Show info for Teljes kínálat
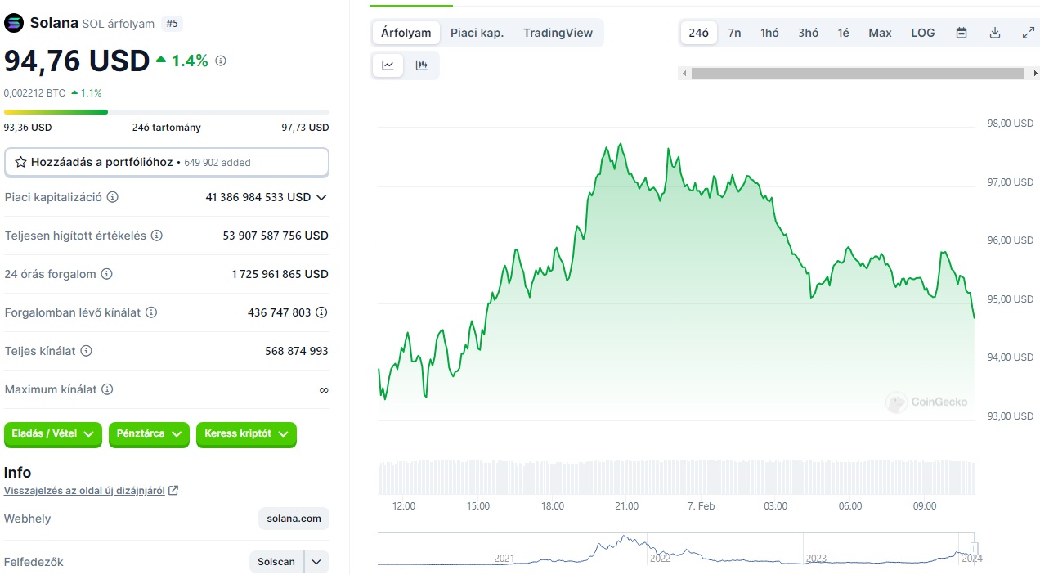The width and height of the screenshot is (1040, 575). (x=86, y=351)
